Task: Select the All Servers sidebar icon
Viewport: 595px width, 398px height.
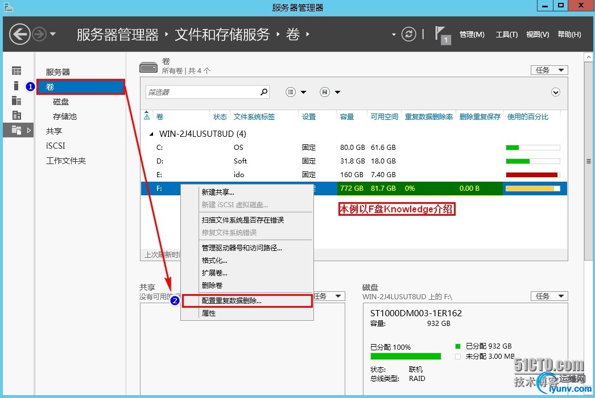Action: click(x=16, y=100)
